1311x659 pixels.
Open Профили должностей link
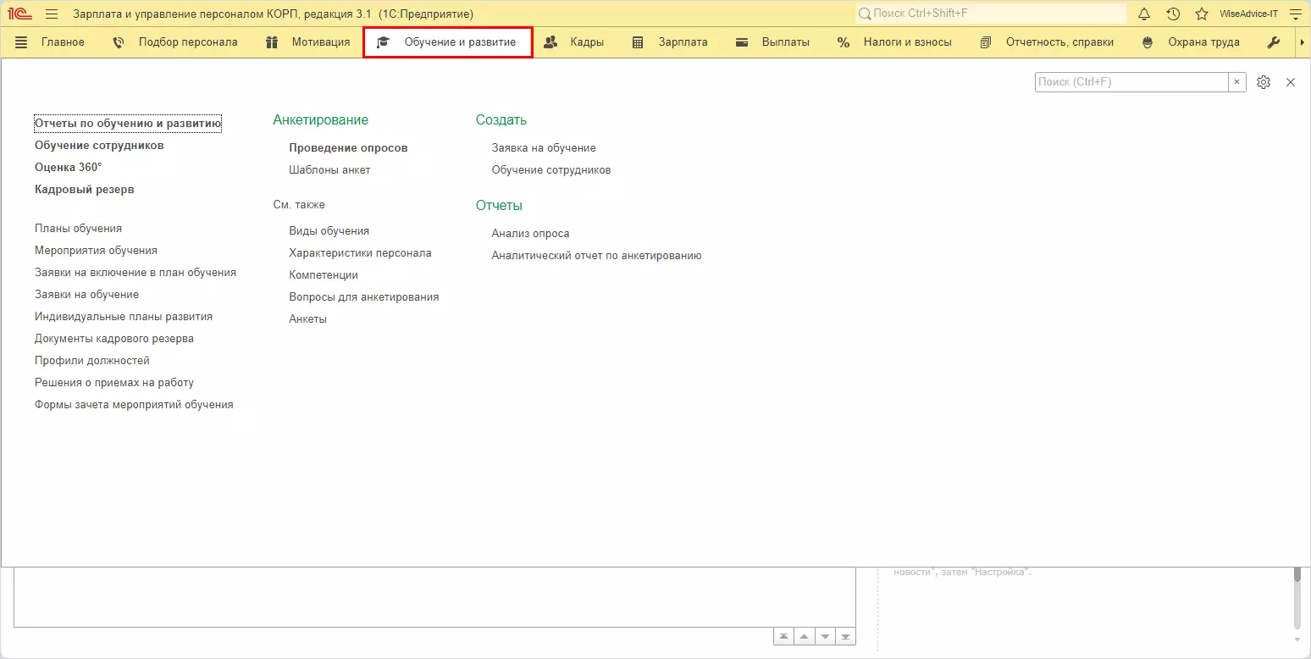pyautogui.click(x=92, y=361)
